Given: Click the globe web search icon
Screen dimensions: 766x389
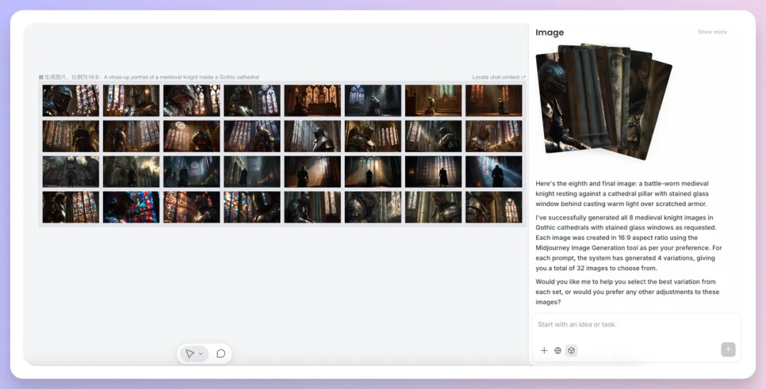Looking at the screenshot, I should 557,350.
